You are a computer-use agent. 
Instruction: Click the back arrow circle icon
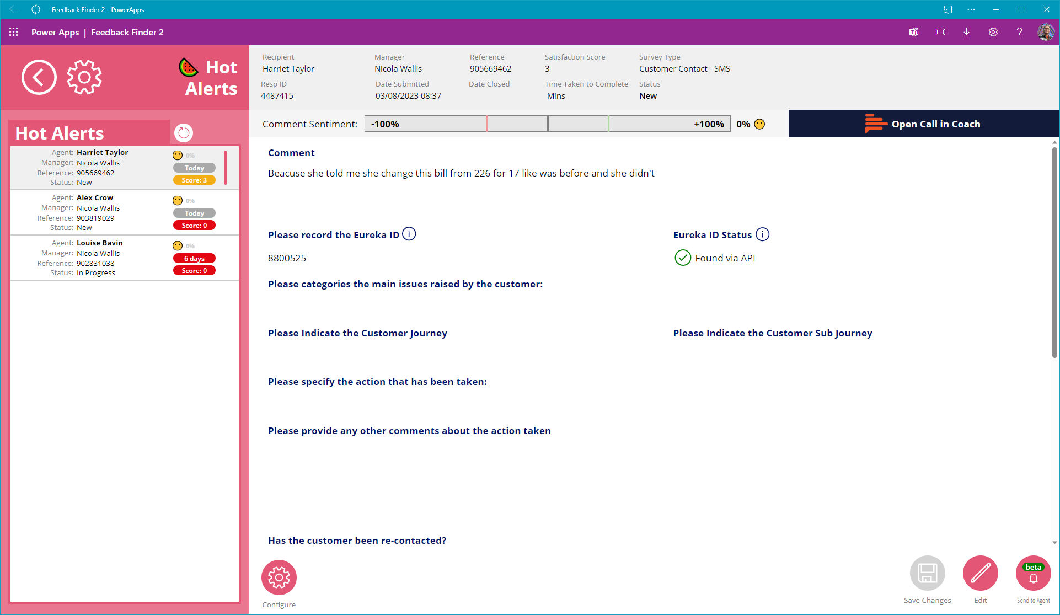39,77
